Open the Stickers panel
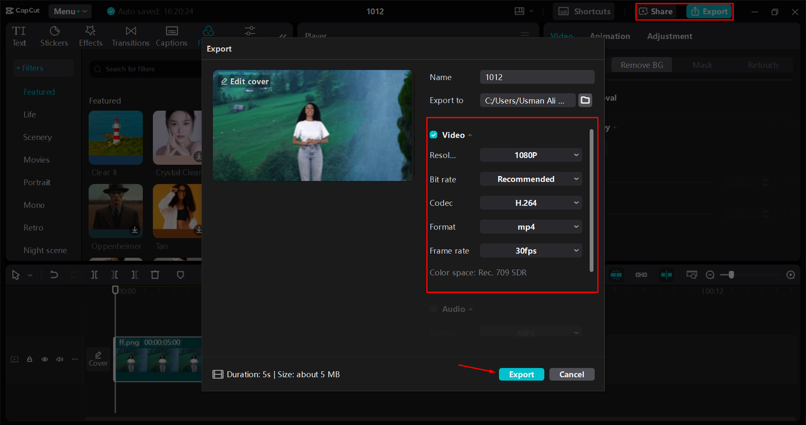The height and width of the screenshot is (425, 806). (x=54, y=36)
